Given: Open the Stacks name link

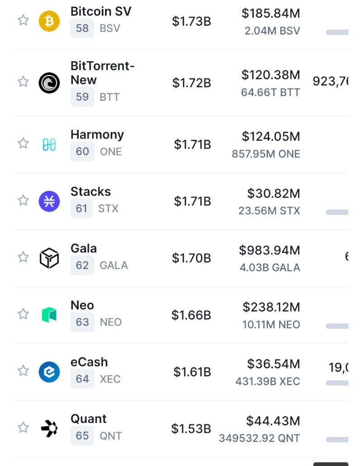Looking at the screenshot, I should [90, 191].
